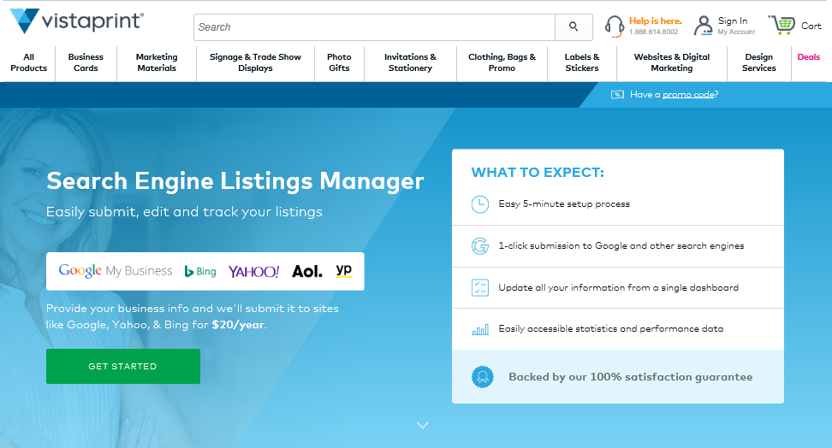Image resolution: width=832 pixels, height=448 pixels.
Task: Click the headset help icon
Action: (x=615, y=26)
